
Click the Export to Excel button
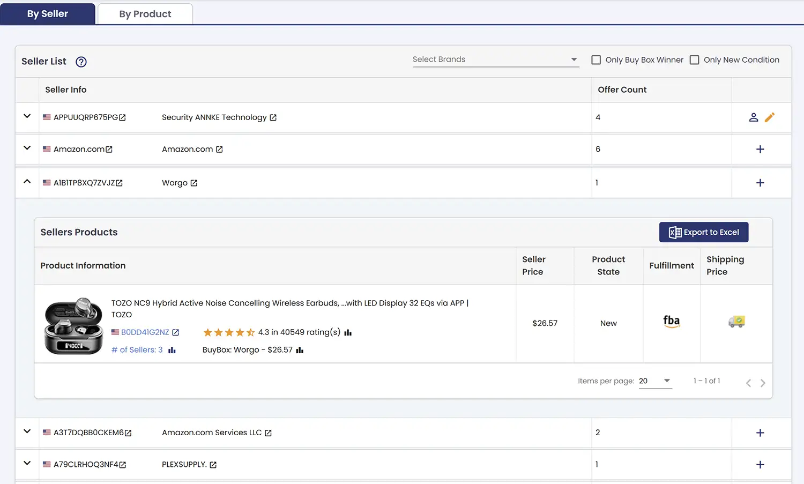703,232
